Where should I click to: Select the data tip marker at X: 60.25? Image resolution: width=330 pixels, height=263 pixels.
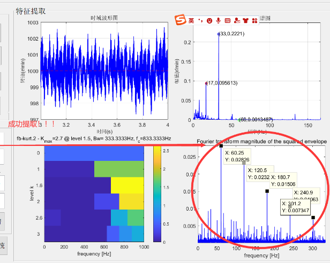tap(221, 146)
